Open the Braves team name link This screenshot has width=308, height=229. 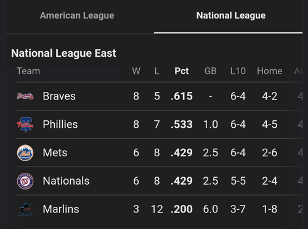59,96
